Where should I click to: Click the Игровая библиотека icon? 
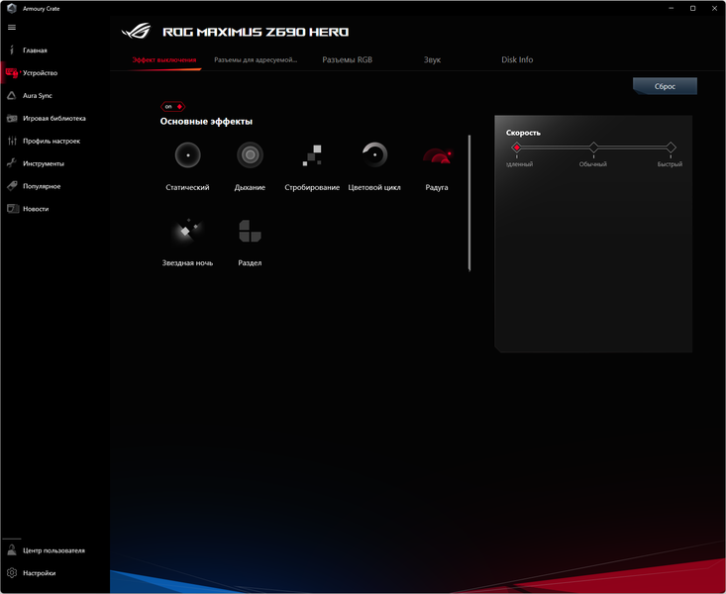[x=12, y=118]
